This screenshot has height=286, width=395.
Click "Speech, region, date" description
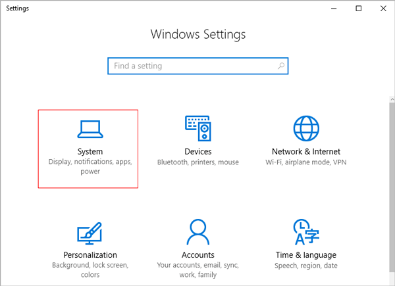click(306, 266)
